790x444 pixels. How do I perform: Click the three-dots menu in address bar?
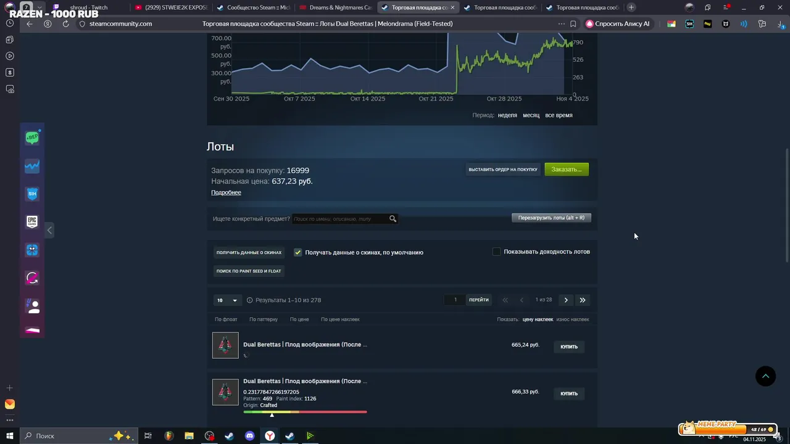561,23
